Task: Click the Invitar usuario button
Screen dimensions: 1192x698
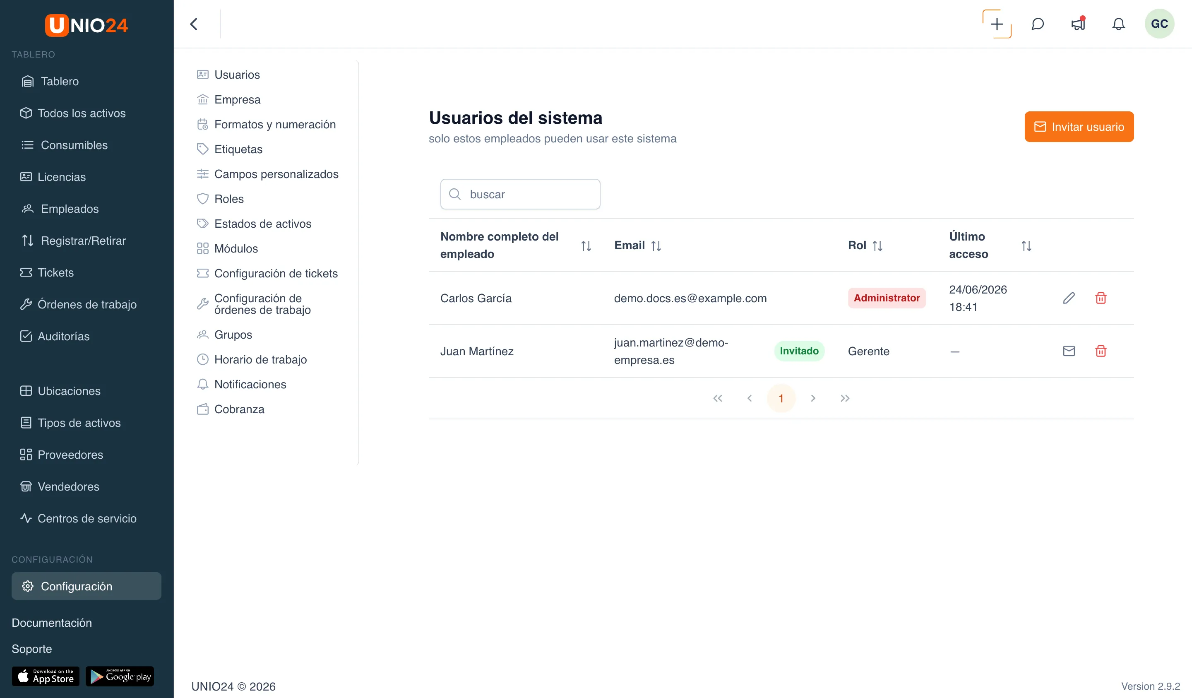Action: pyautogui.click(x=1079, y=127)
